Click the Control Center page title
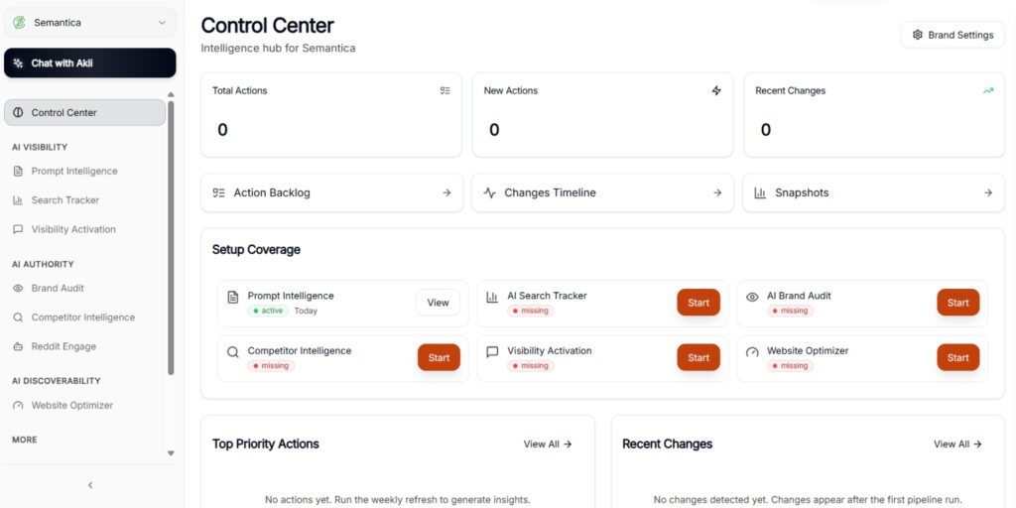Viewport: 1016px width, 508px height. coord(268,25)
